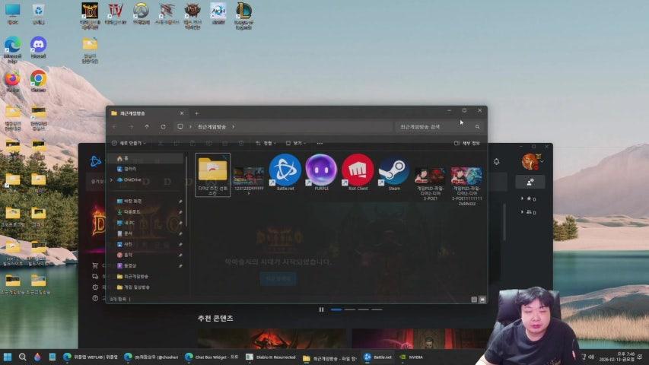Click the Delete trash toolbar icon

[x=241, y=143]
